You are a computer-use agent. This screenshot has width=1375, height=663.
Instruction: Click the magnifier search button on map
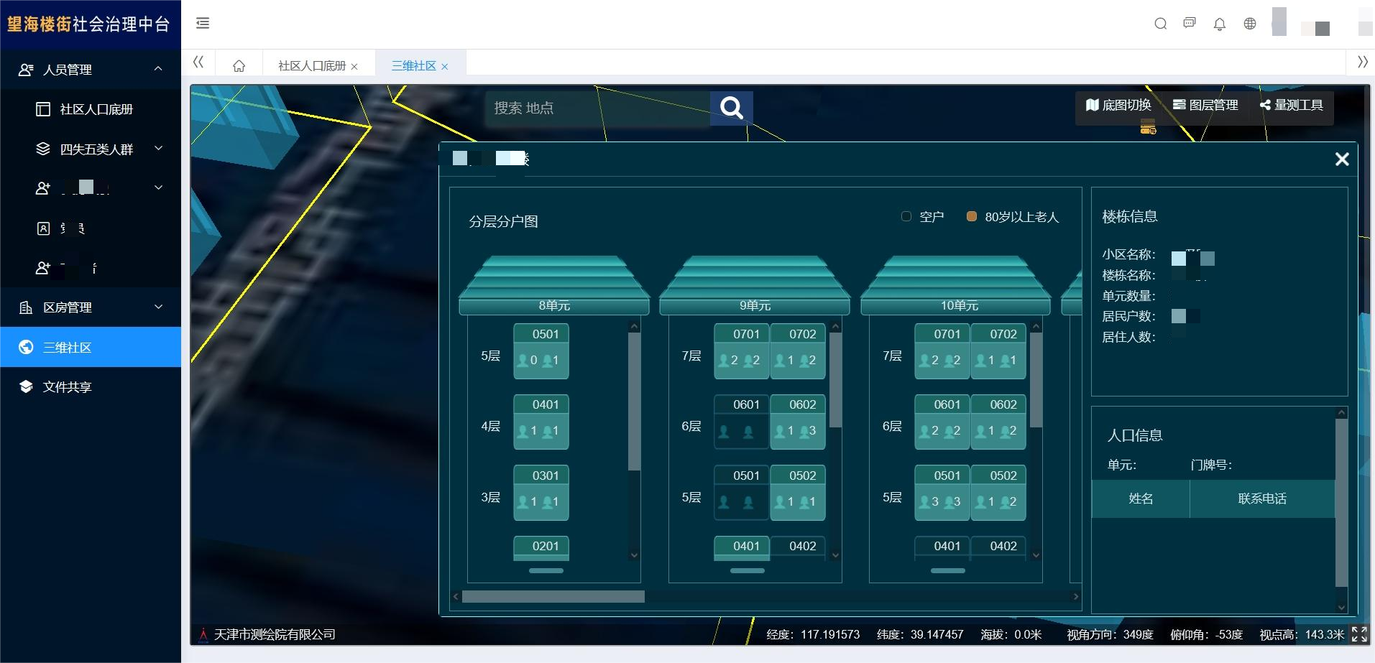tap(731, 108)
